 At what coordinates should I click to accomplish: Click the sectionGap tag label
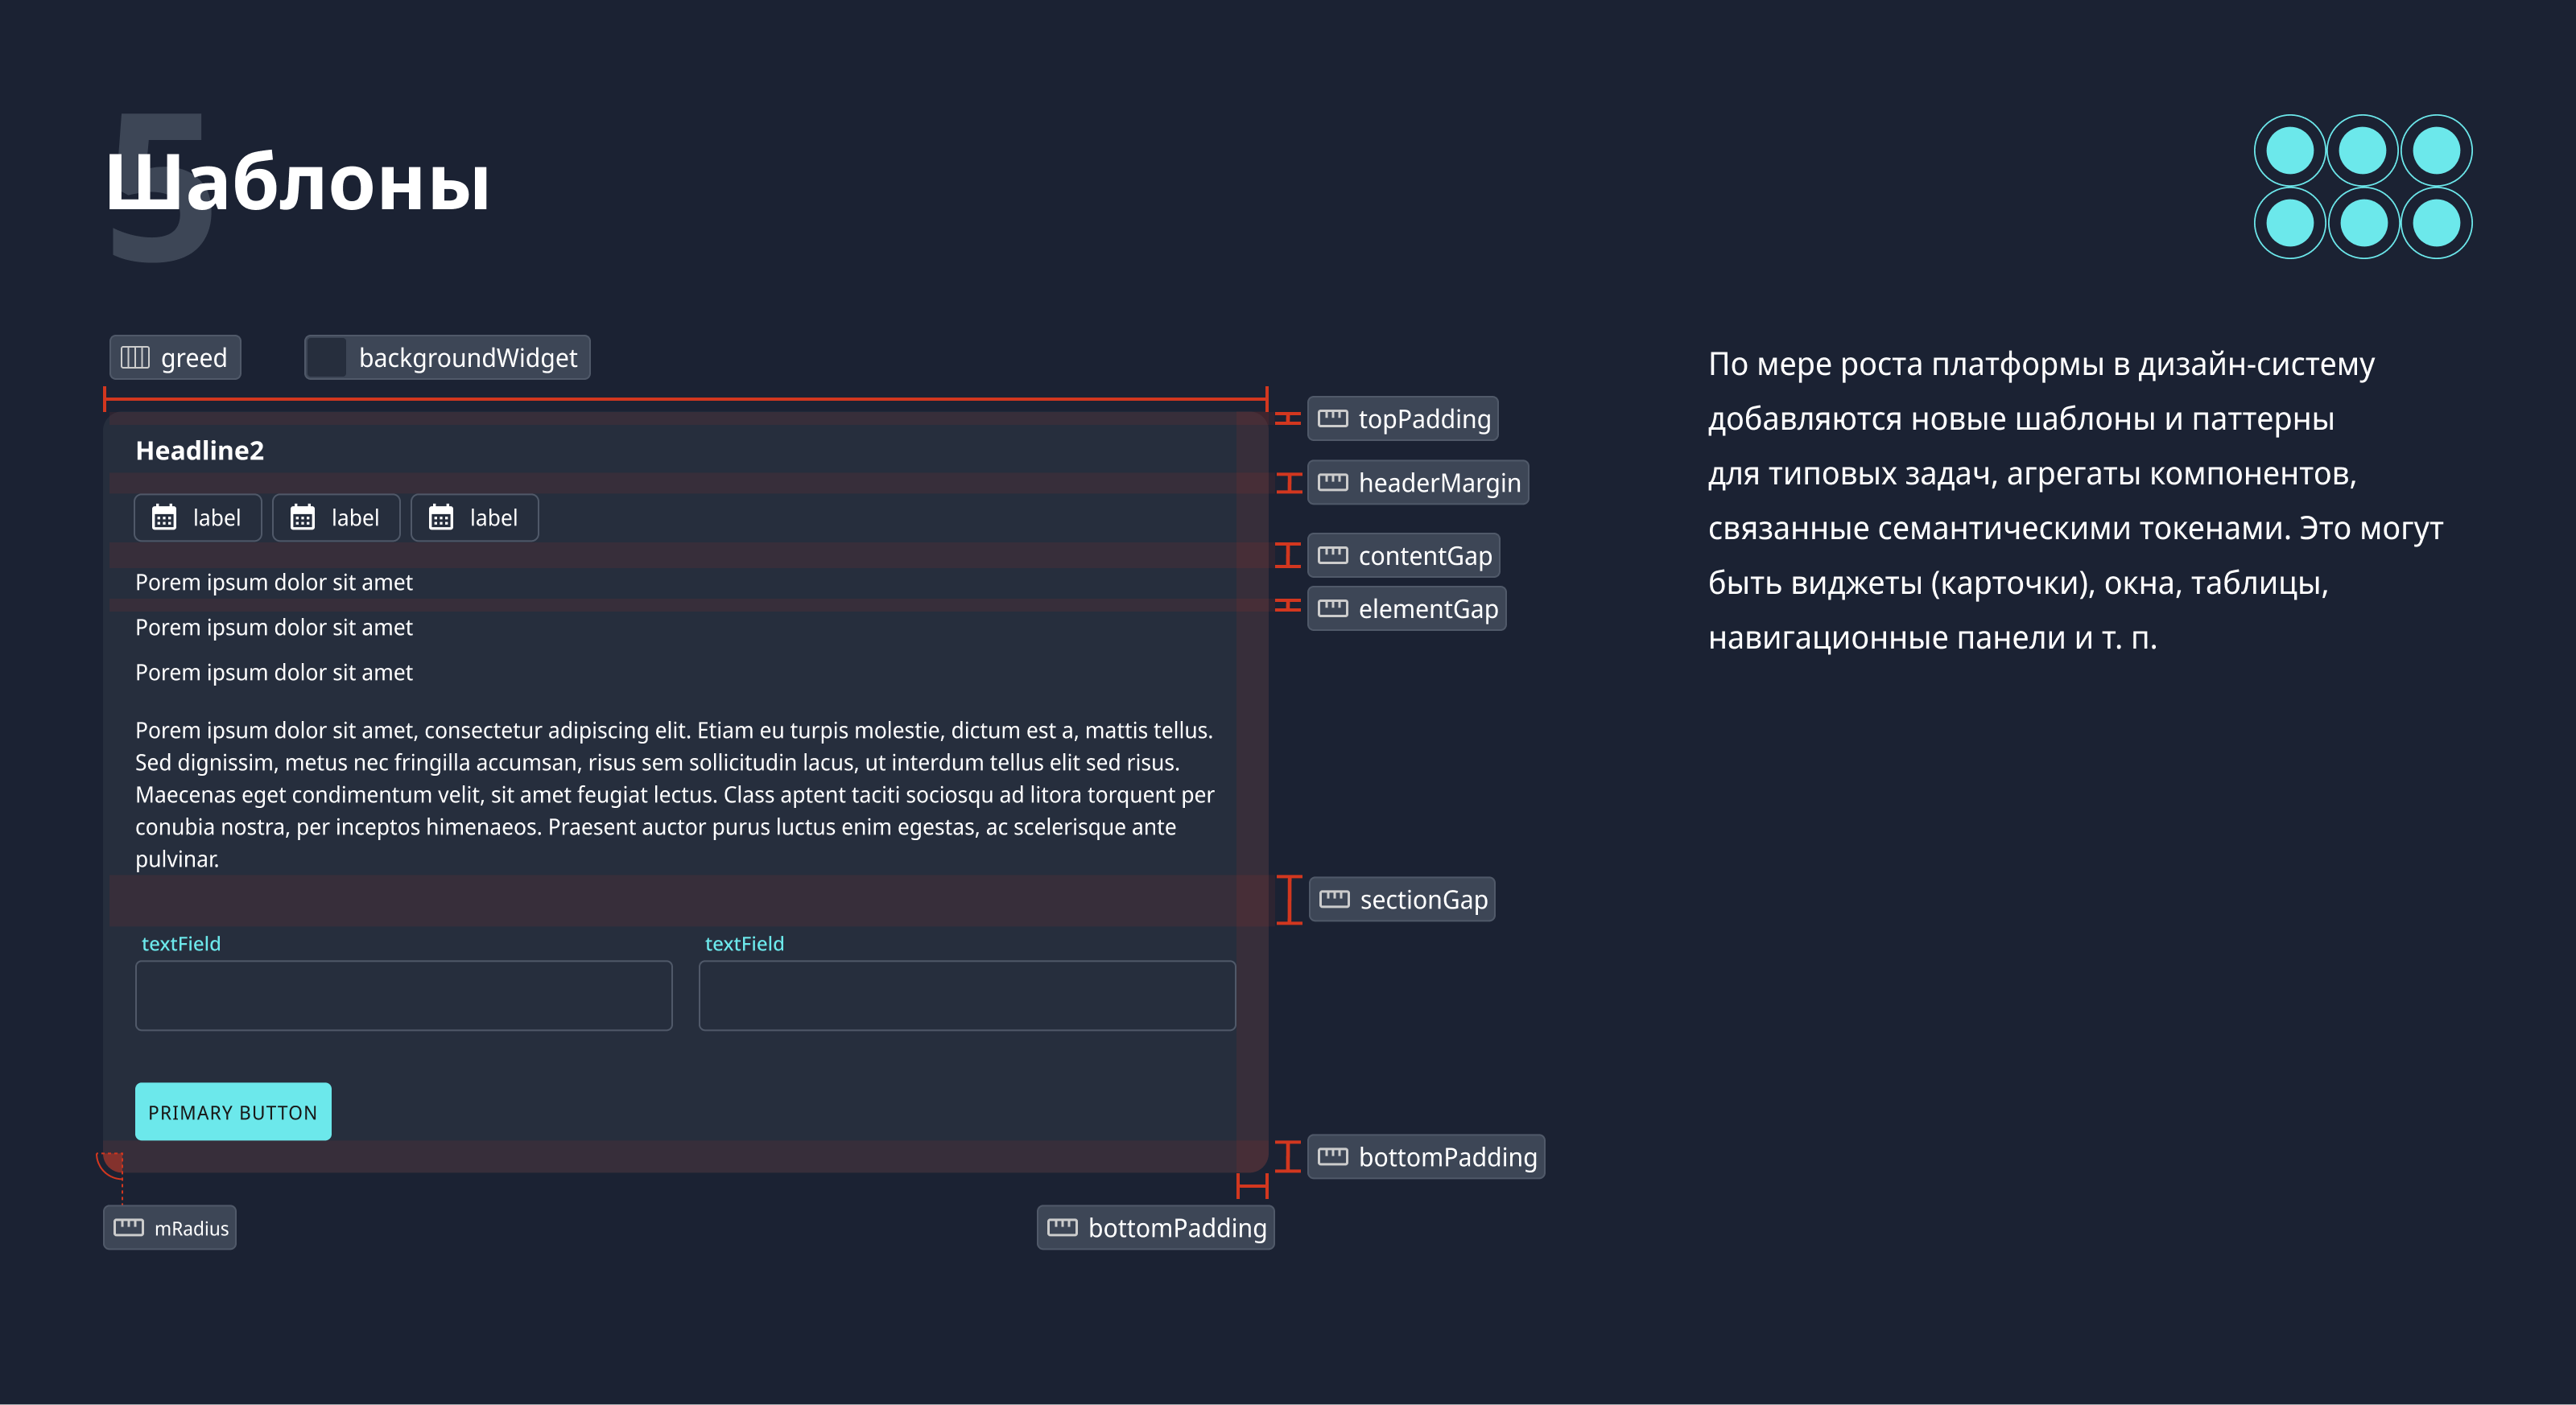(1423, 900)
